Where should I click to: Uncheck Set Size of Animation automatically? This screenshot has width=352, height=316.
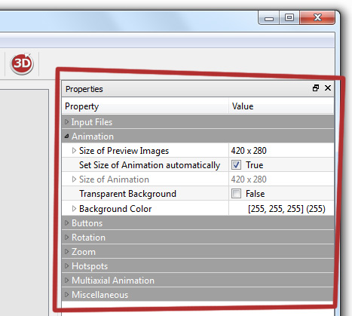point(236,165)
